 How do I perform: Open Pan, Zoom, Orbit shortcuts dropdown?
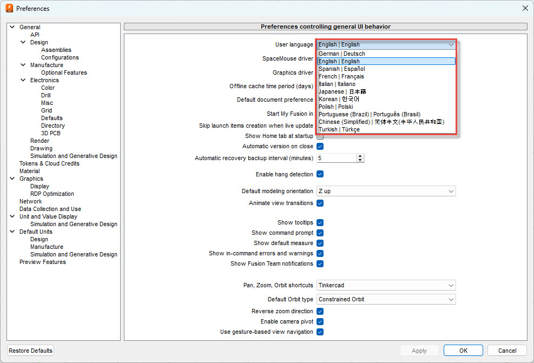point(386,285)
